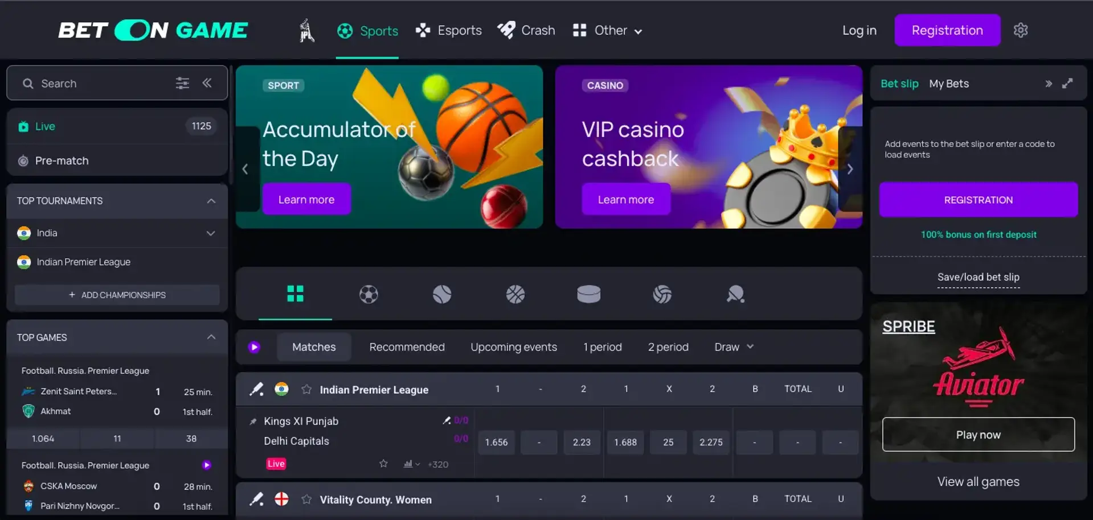The image size is (1093, 520).
Task: Click REGISTRATION button in bet slip
Action: pos(979,200)
